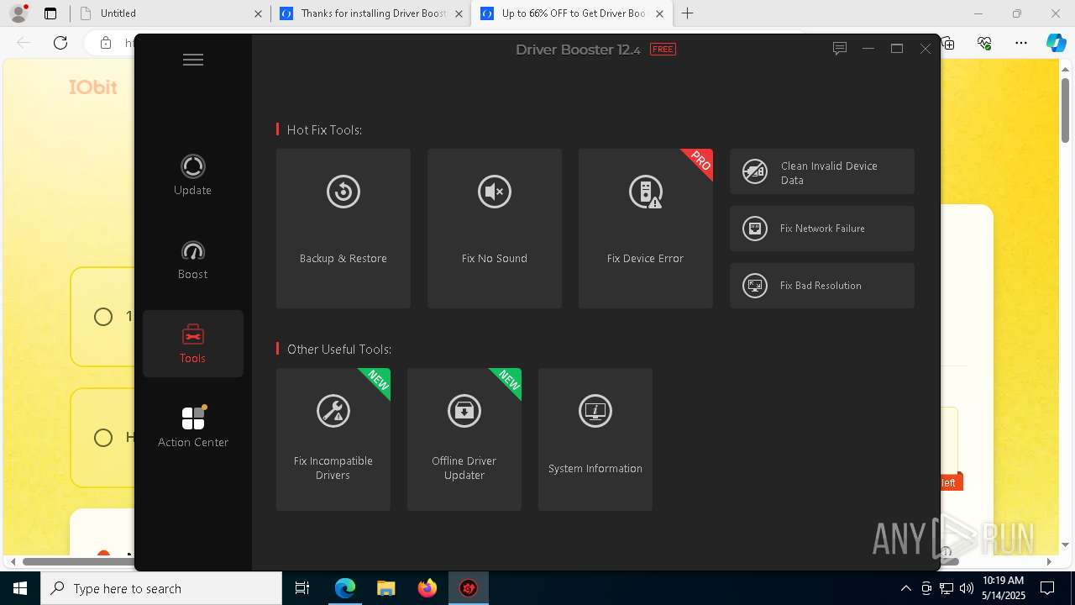Switch to Thanks for installing Driver Booster tab
This screenshot has height=605, width=1075.
point(370,13)
